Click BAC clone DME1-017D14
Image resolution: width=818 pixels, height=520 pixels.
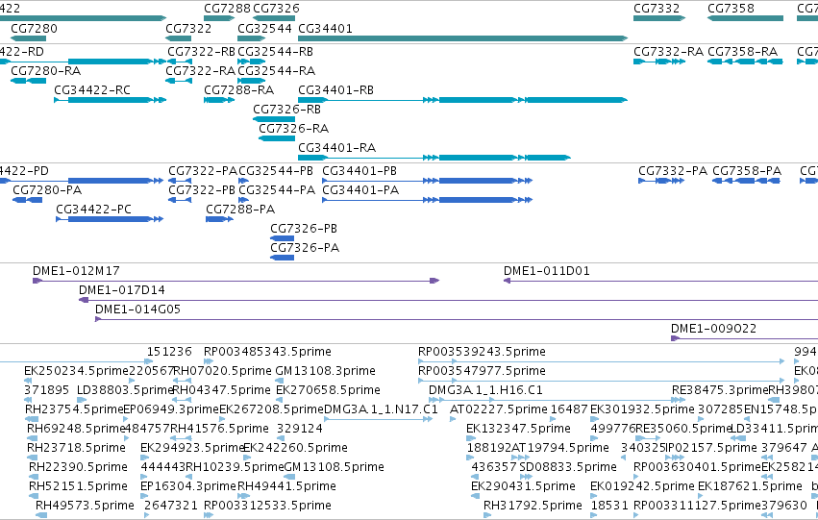click(x=448, y=300)
